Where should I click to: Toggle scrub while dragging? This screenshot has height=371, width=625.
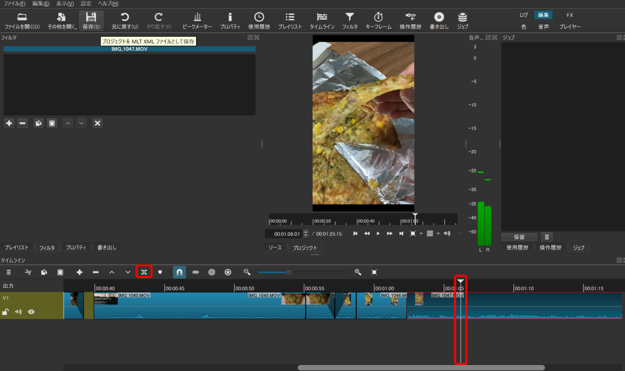tap(196, 272)
